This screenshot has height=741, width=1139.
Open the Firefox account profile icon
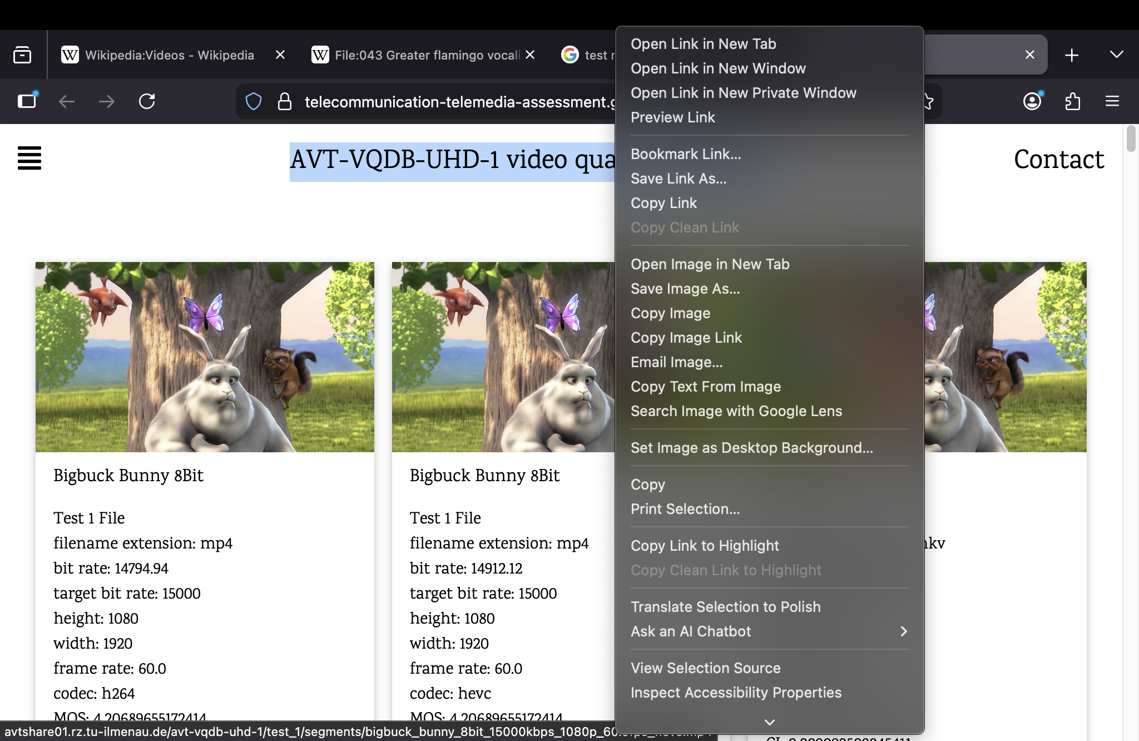coord(1031,101)
